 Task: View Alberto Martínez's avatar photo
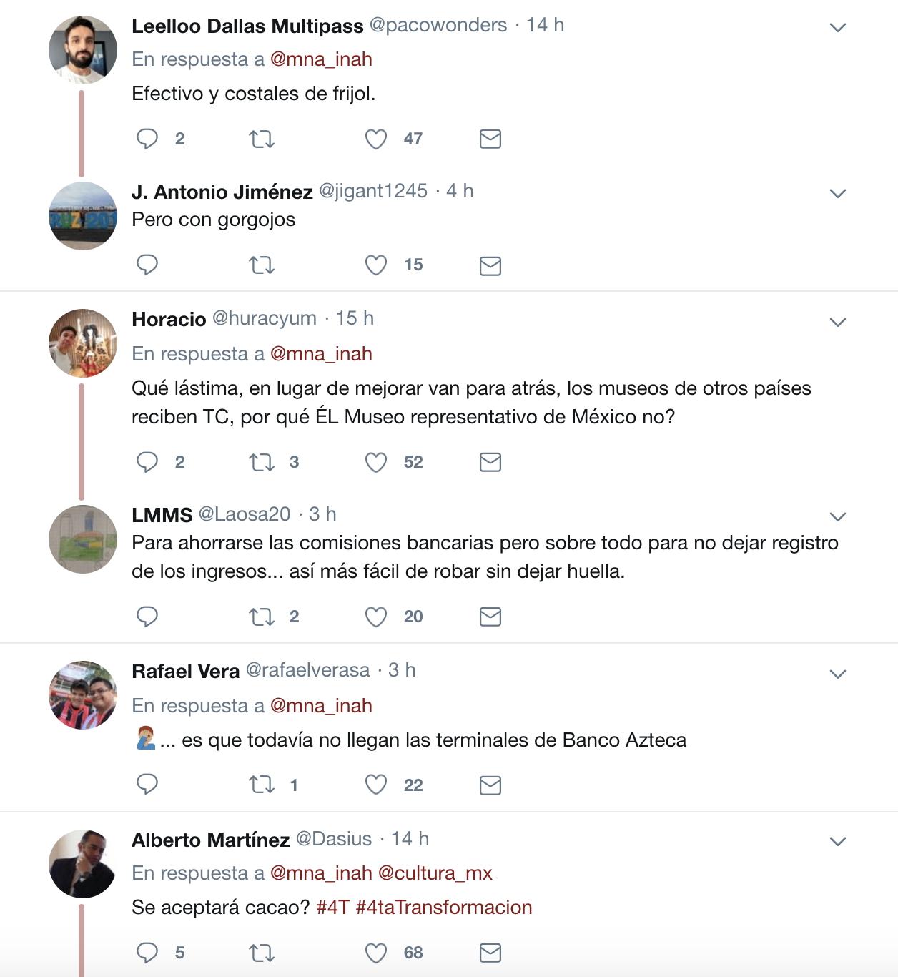point(83,864)
